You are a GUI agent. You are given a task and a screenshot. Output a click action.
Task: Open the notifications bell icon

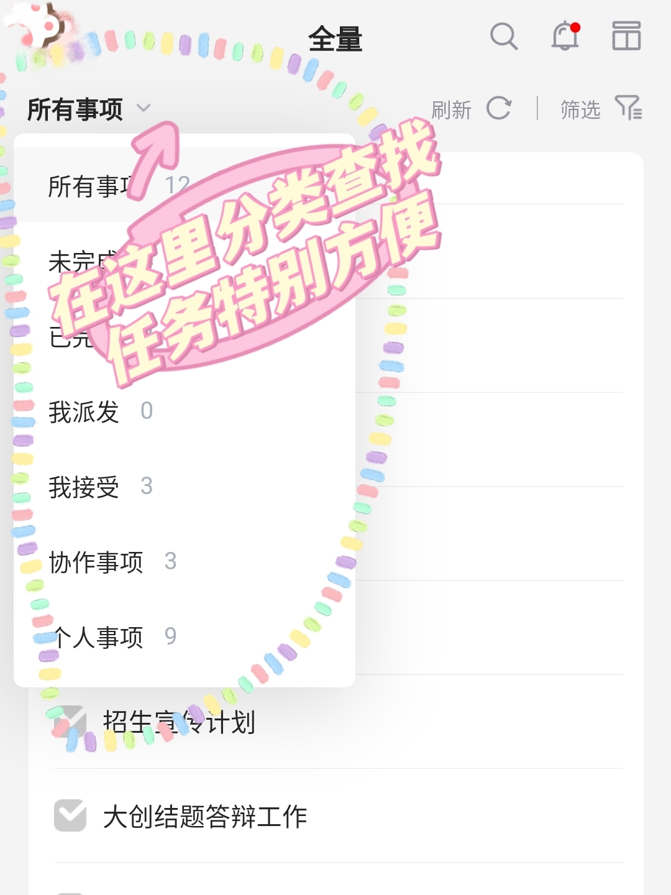click(x=565, y=35)
